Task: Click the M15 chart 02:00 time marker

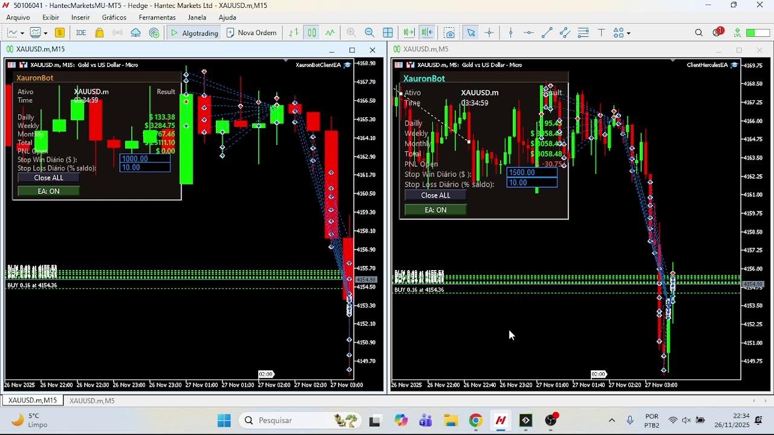Action: (x=266, y=374)
